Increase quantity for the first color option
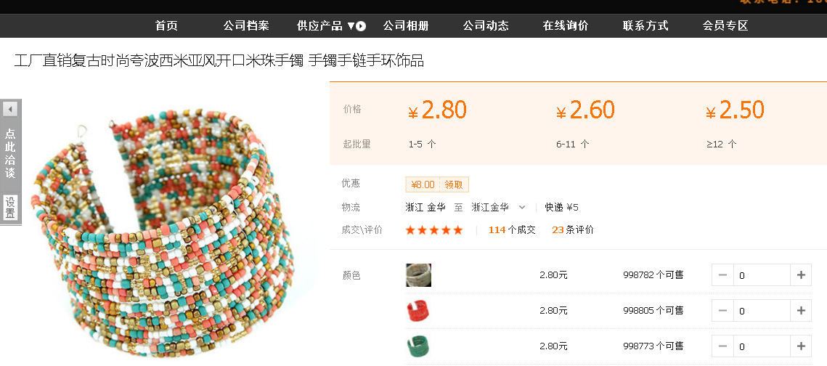 point(801,275)
